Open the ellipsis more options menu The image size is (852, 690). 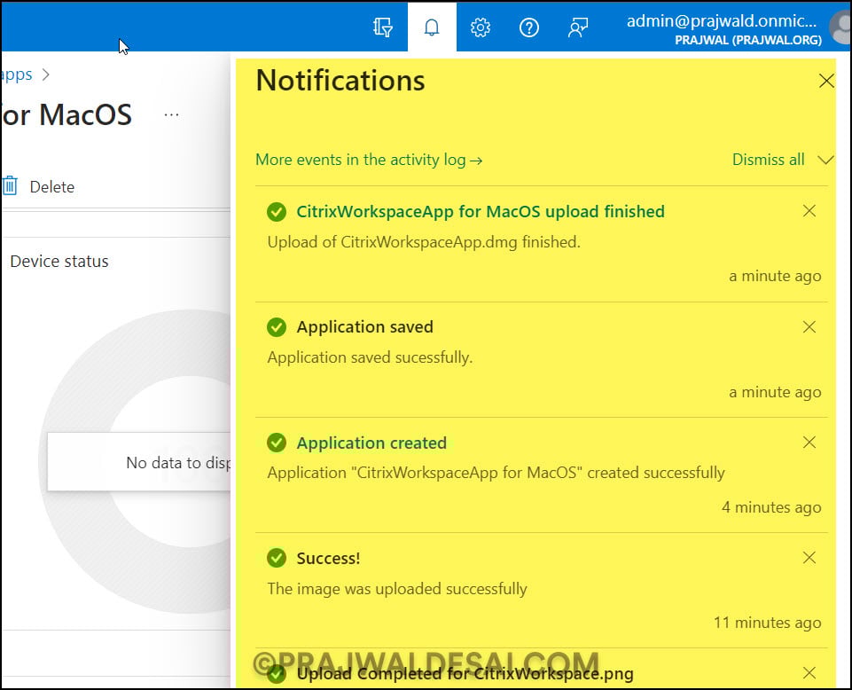coord(172,114)
